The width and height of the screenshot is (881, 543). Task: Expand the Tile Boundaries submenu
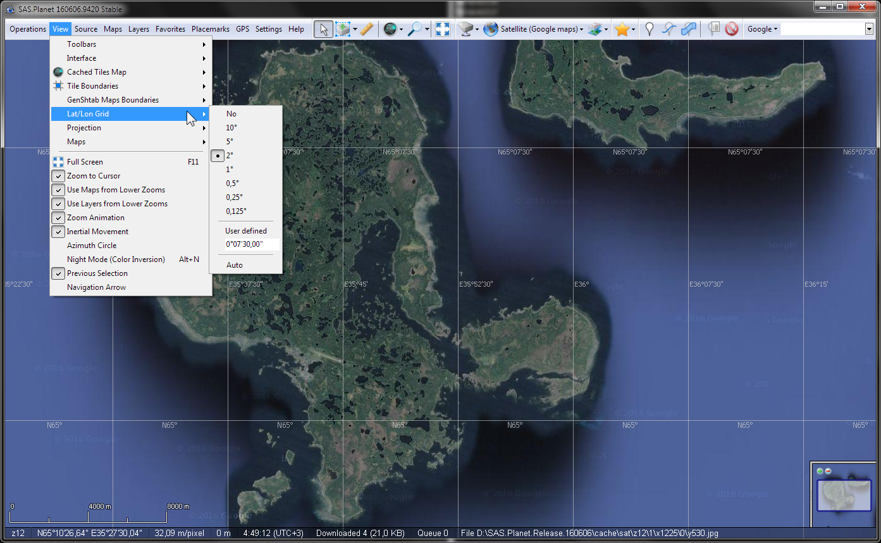click(92, 86)
